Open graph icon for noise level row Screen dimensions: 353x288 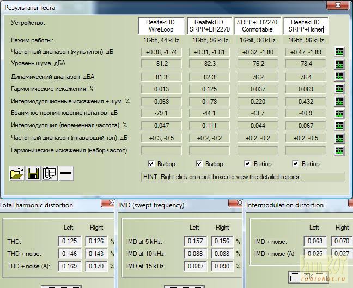point(339,64)
